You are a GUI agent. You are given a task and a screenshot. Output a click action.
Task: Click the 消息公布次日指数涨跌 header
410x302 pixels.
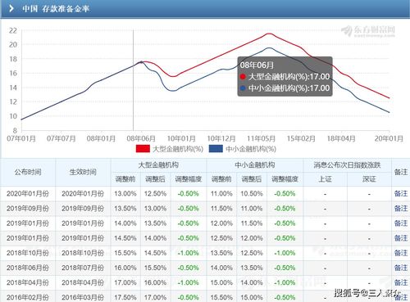coord(347,165)
